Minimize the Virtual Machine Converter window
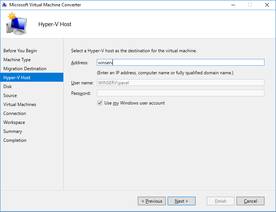Viewport: 276px width, 212px height. tap(233, 5)
